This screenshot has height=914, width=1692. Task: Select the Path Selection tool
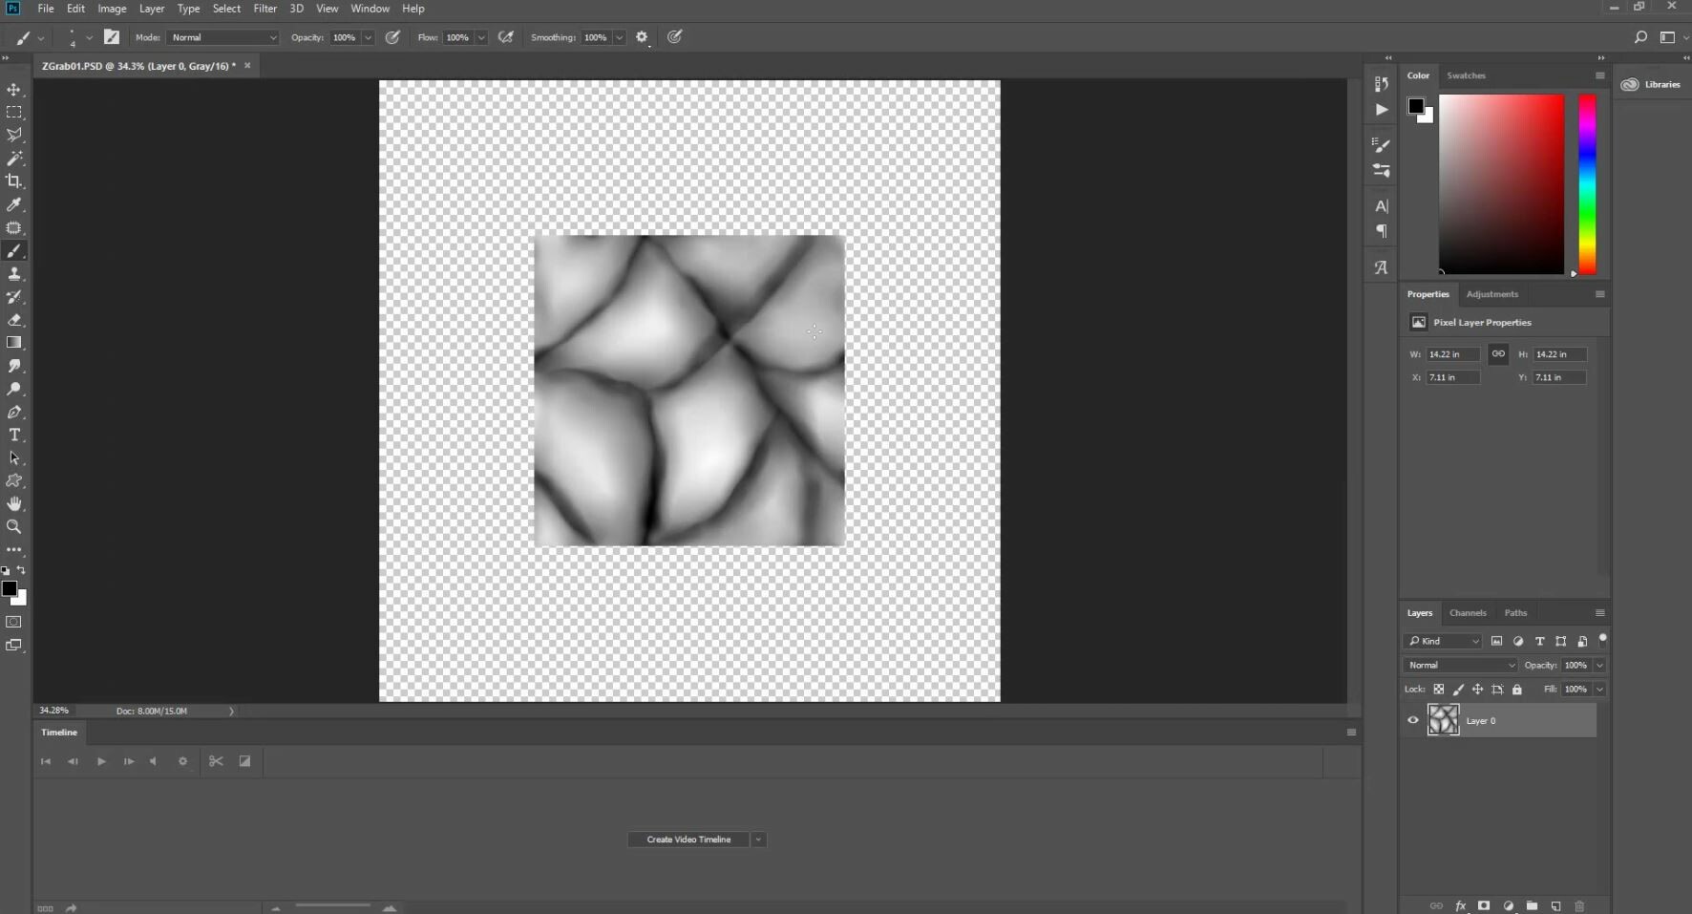click(x=14, y=458)
